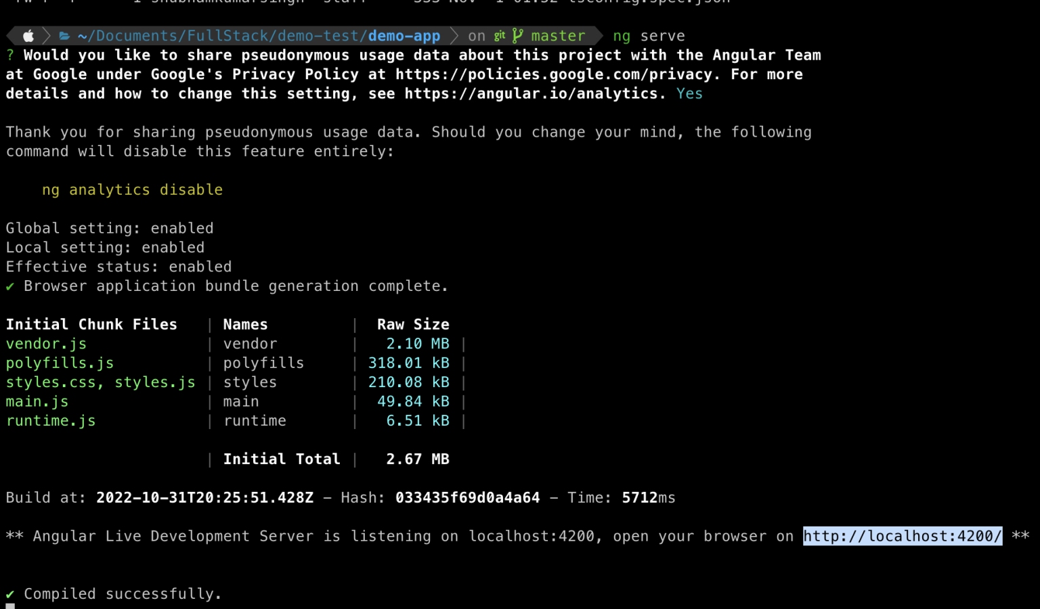
Task: Open the https://angular.io/analytics link
Action: (x=531, y=93)
